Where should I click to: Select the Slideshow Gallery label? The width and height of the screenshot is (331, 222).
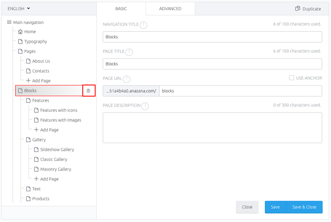coord(57,149)
